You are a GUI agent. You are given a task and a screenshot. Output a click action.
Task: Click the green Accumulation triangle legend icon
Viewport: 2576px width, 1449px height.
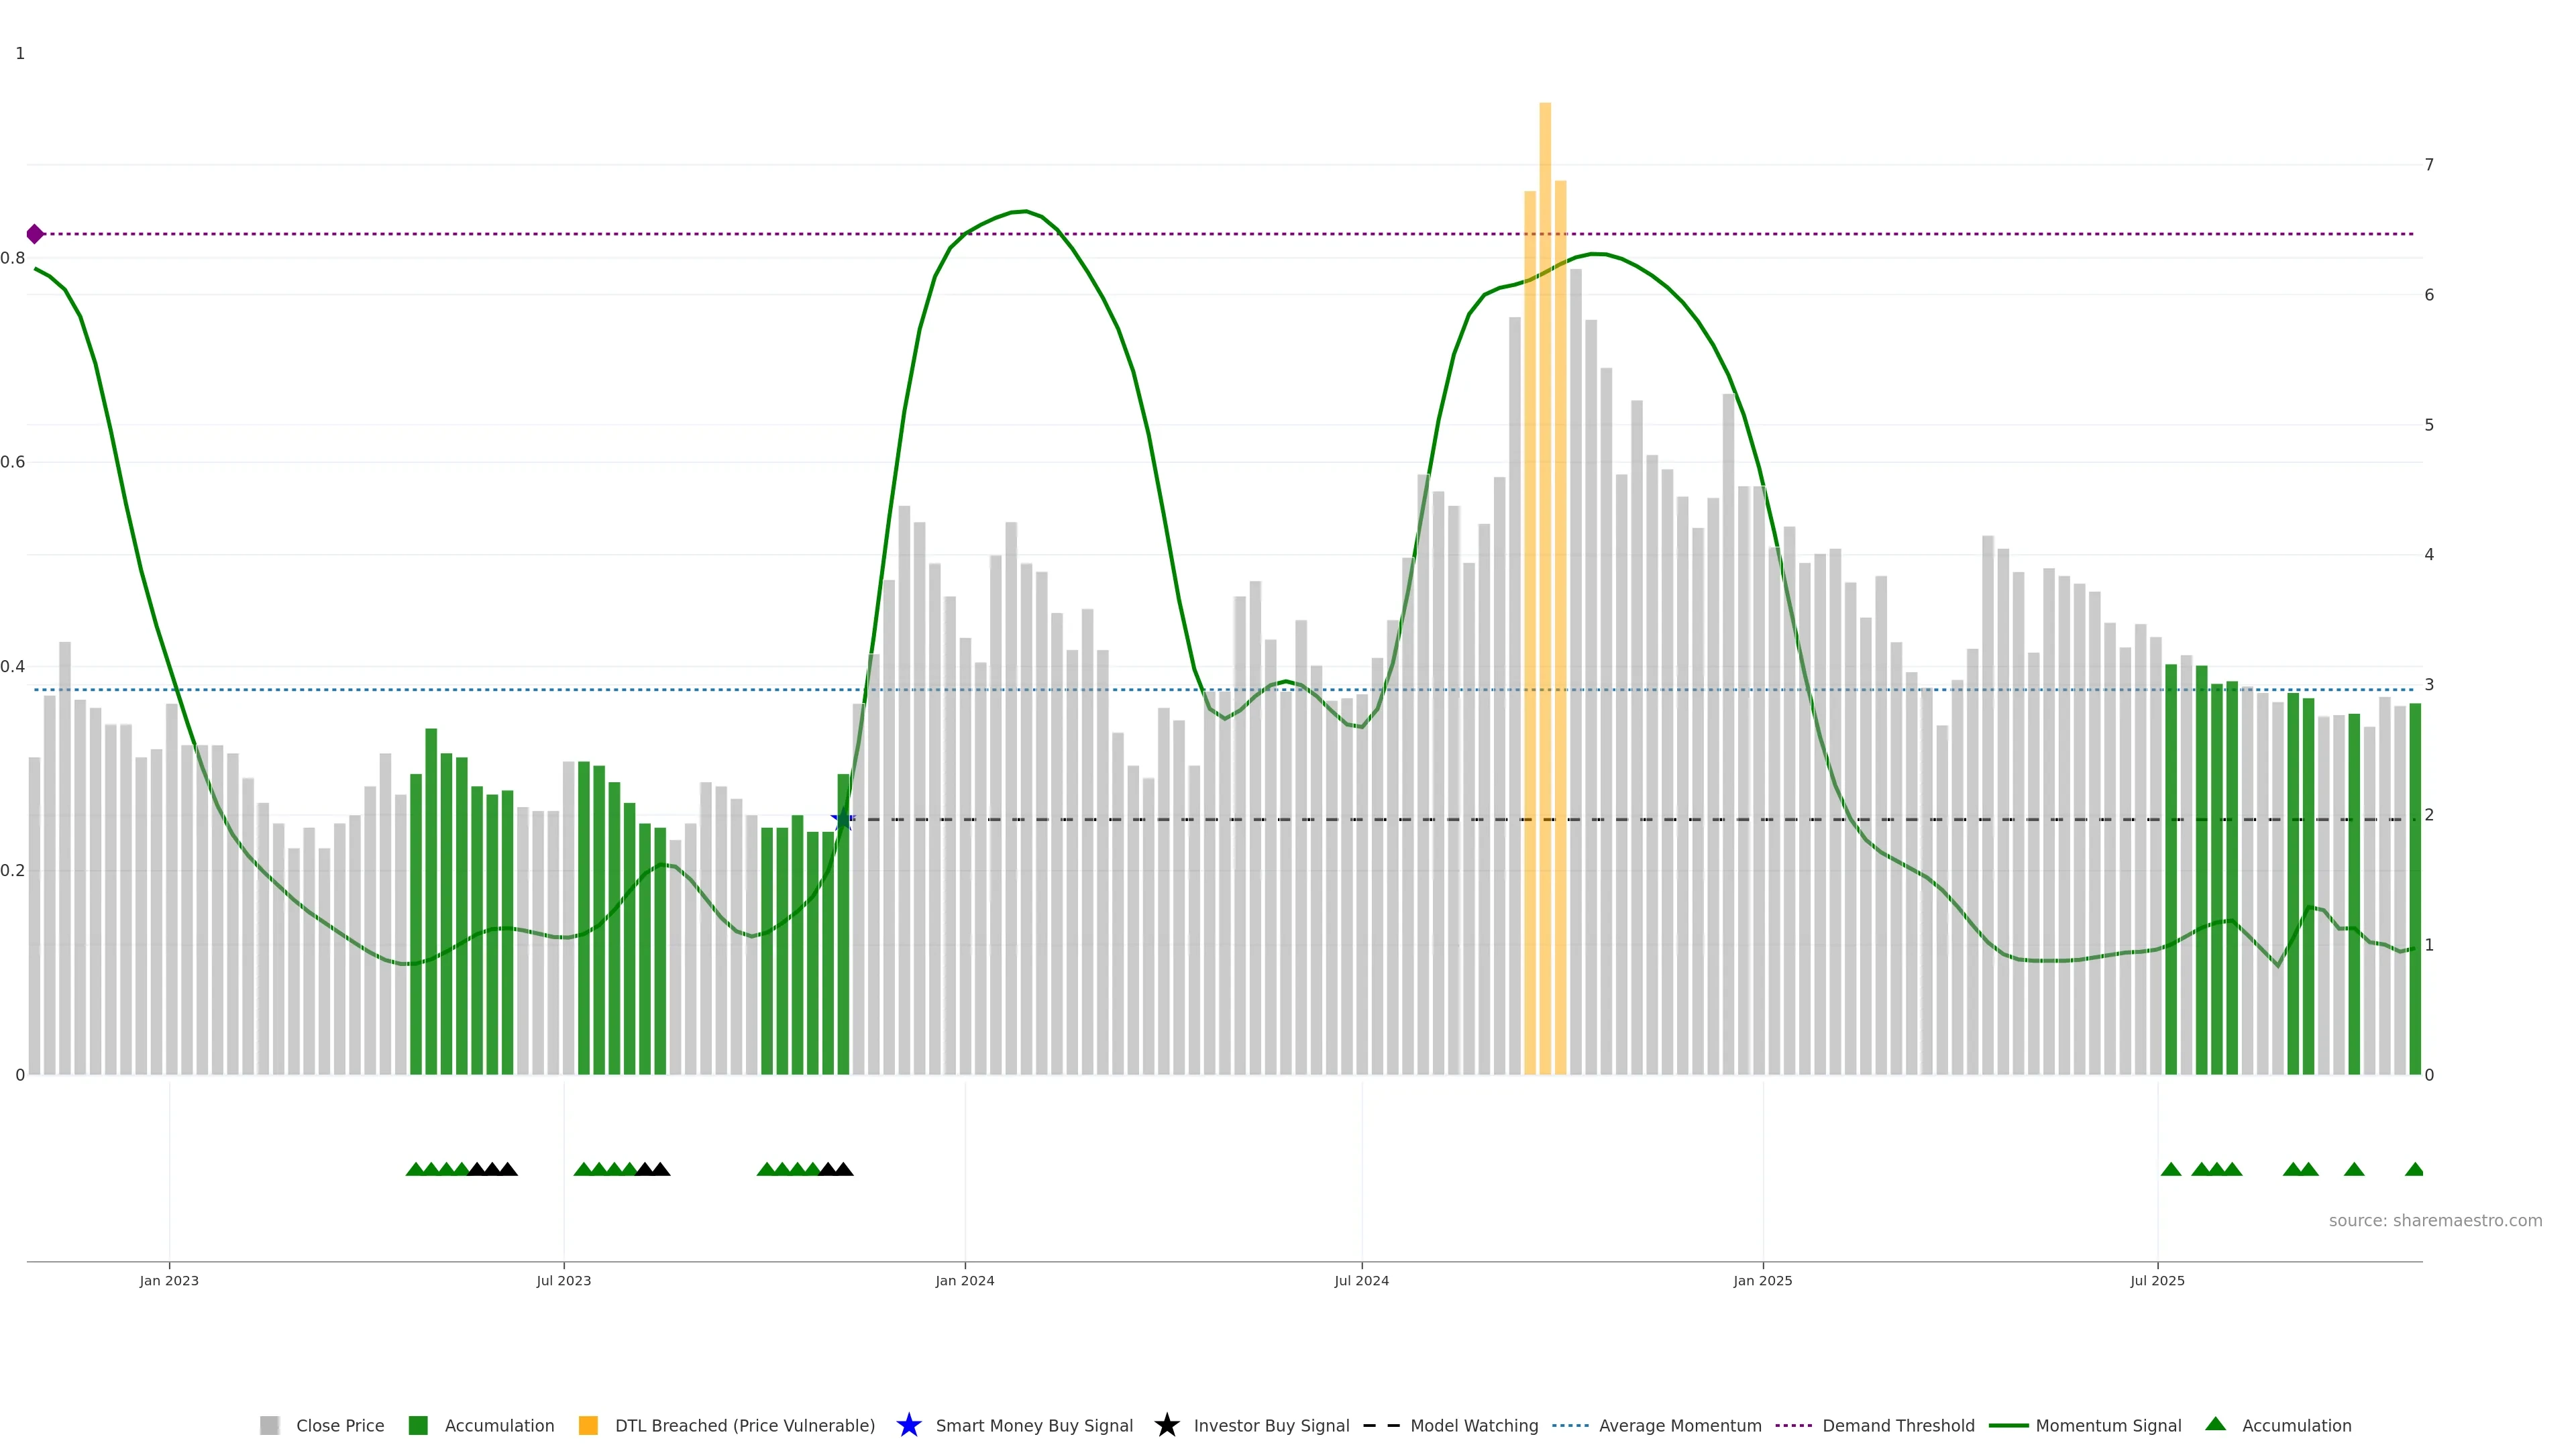pos(2215,1424)
